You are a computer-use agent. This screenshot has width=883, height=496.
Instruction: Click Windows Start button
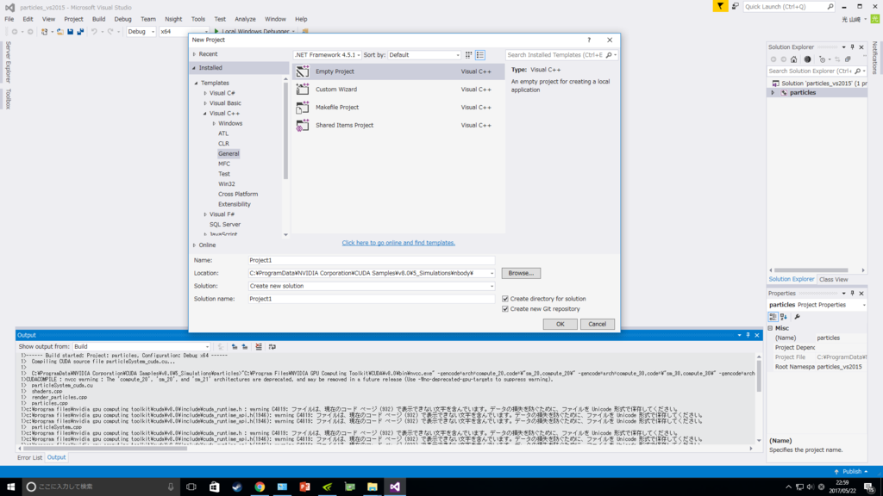coord(10,487)
